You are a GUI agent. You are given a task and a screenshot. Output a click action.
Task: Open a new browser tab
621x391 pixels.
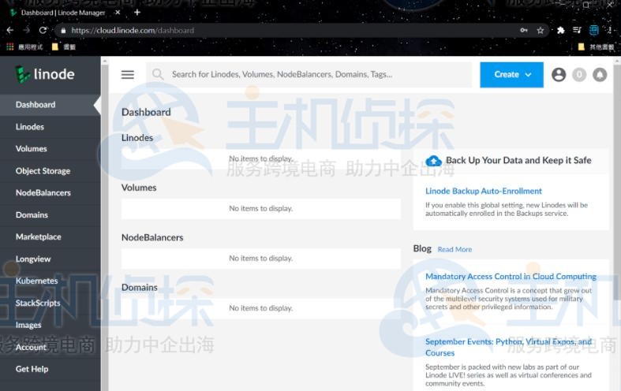137,13
